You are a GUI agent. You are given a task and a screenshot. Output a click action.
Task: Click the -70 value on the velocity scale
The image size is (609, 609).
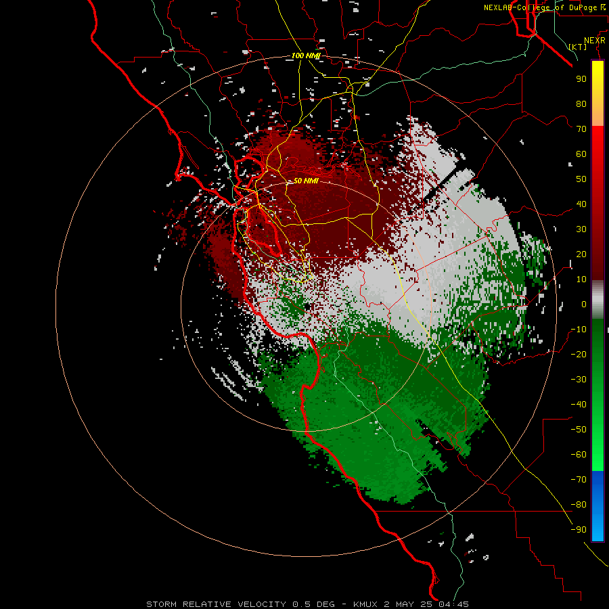tap(579, 479)
